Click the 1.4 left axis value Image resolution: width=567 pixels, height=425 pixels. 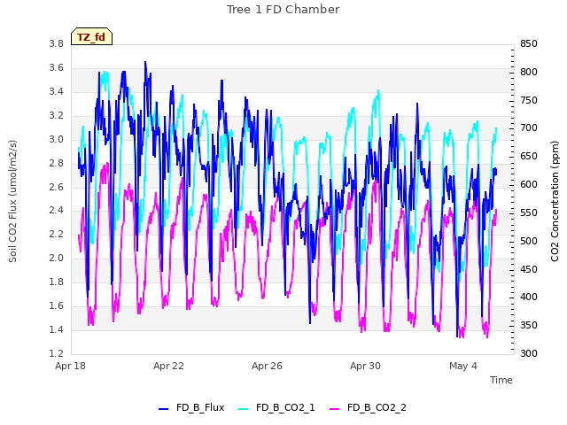coord(57,329)
